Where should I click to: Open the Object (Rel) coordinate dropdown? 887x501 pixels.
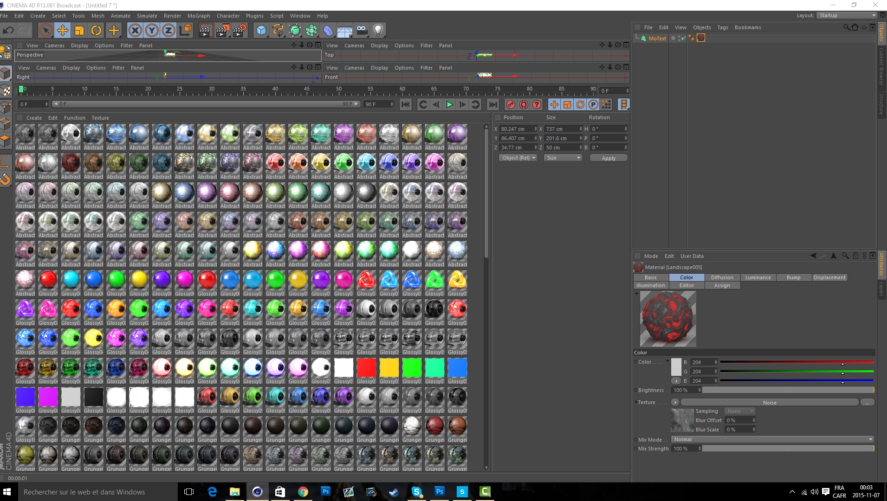click(x=518, y=158)
